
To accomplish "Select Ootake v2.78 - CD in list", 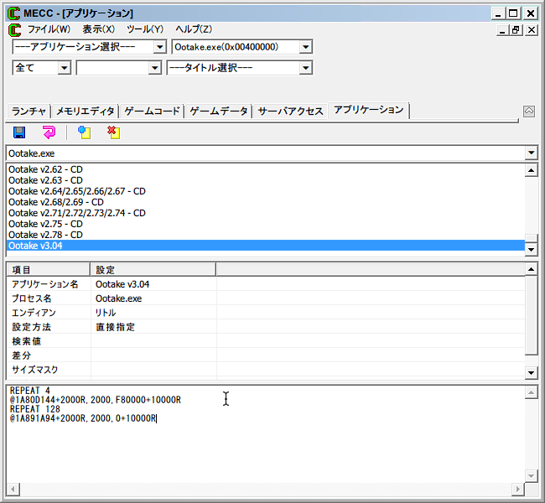I will 266,235.
